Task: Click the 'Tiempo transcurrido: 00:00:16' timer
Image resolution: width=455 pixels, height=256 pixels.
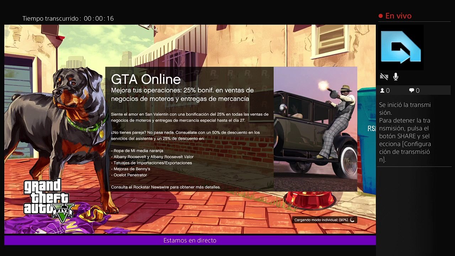Action: point(68,18)
